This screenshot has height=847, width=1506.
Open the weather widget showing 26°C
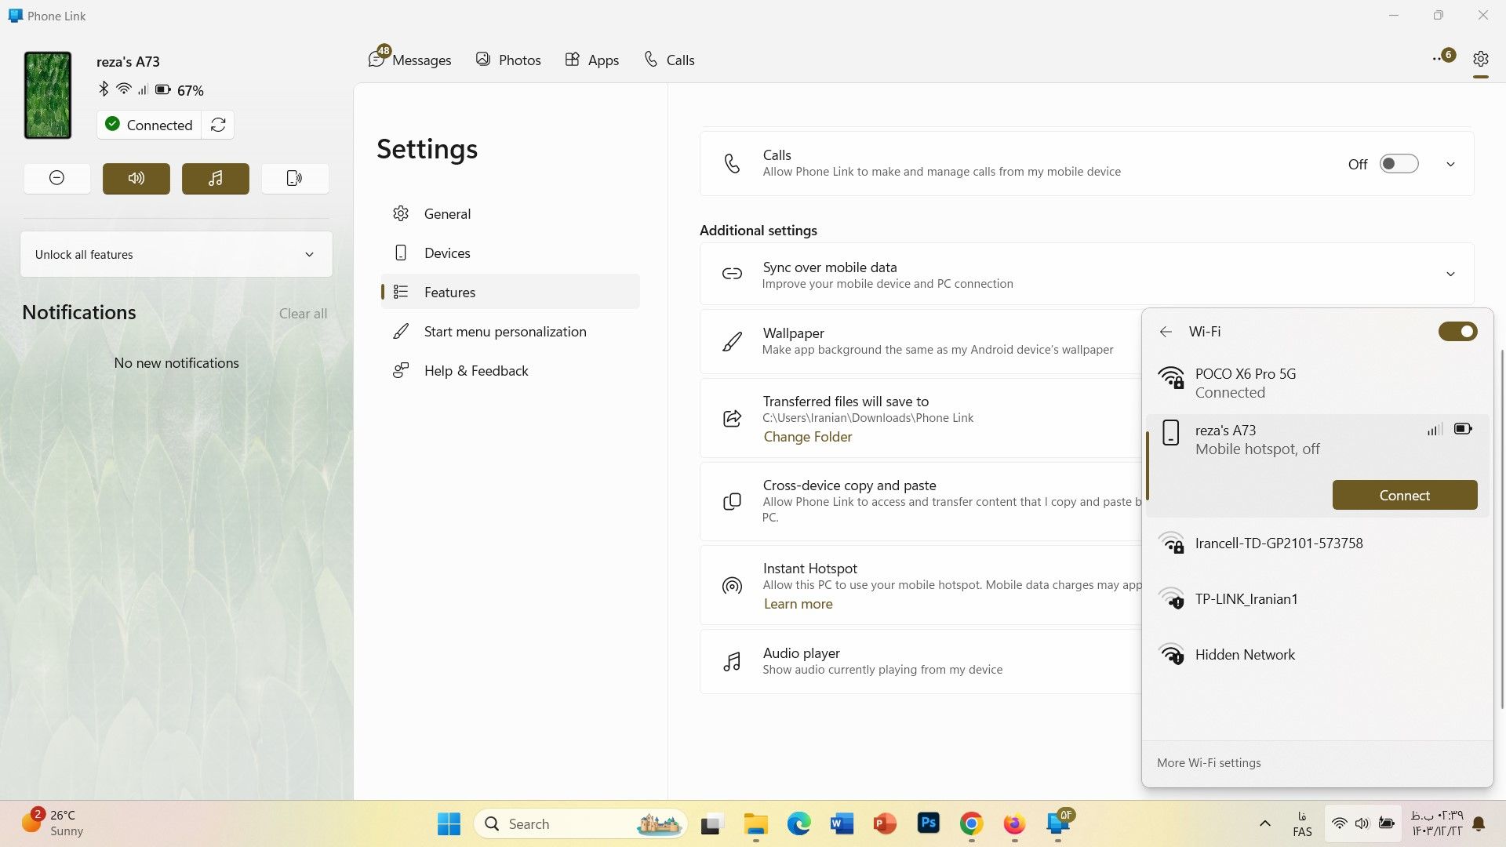coord(53,823)
